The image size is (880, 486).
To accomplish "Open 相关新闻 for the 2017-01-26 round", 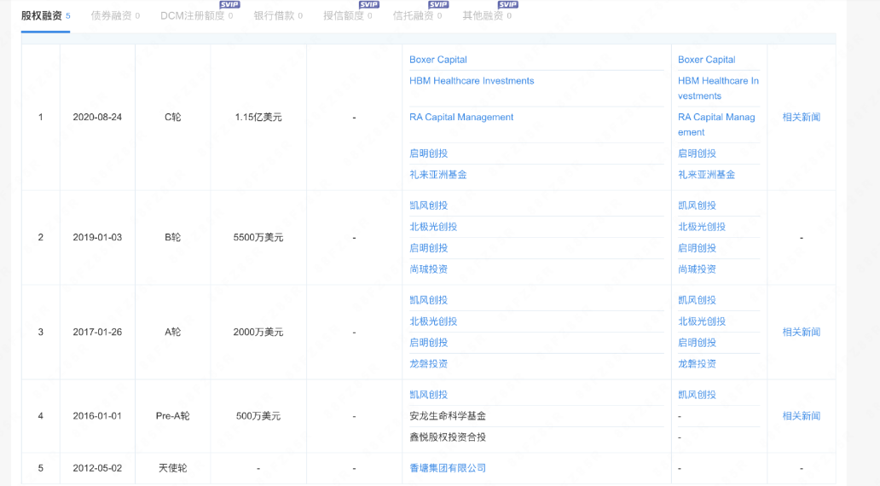I will 802,333.
